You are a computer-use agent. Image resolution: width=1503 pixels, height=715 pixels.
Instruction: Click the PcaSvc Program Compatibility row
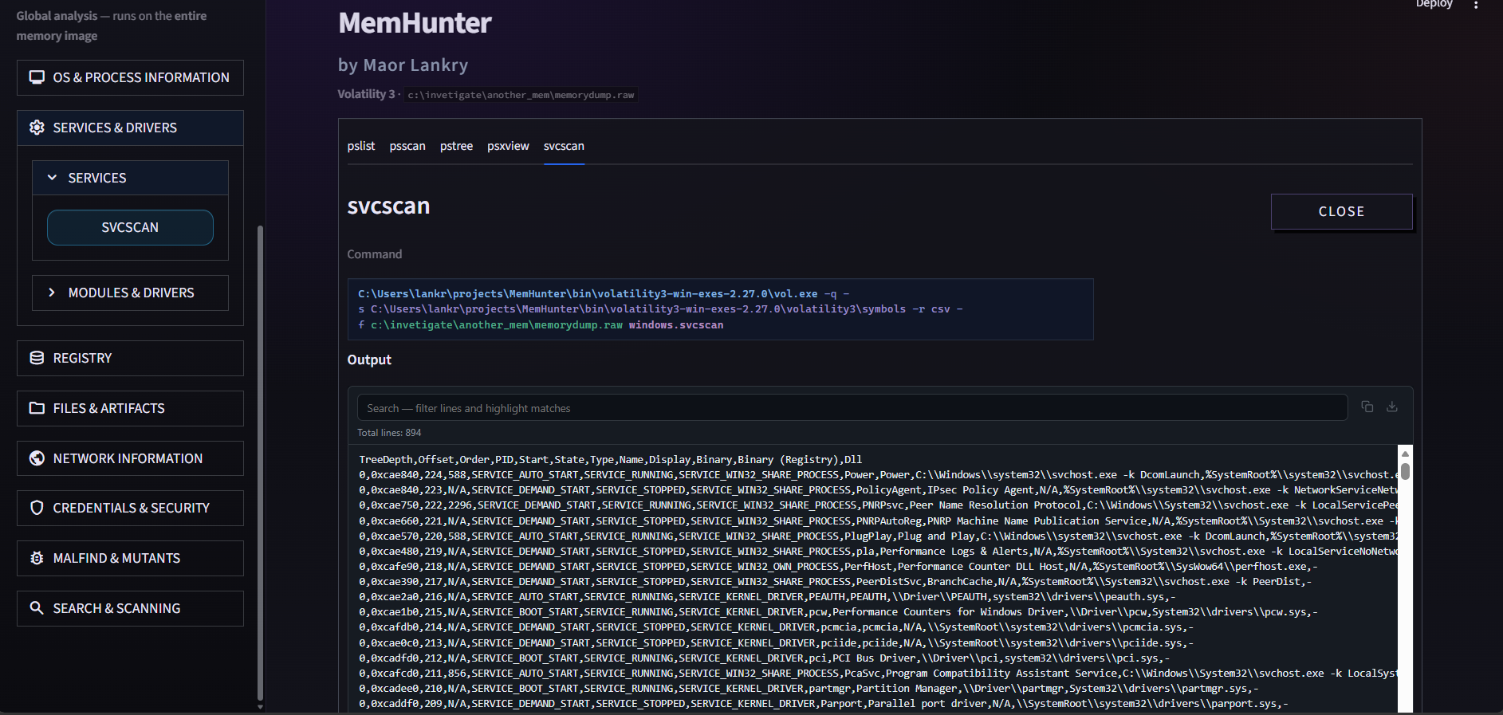pyautogui.click(x=878, y=674)
